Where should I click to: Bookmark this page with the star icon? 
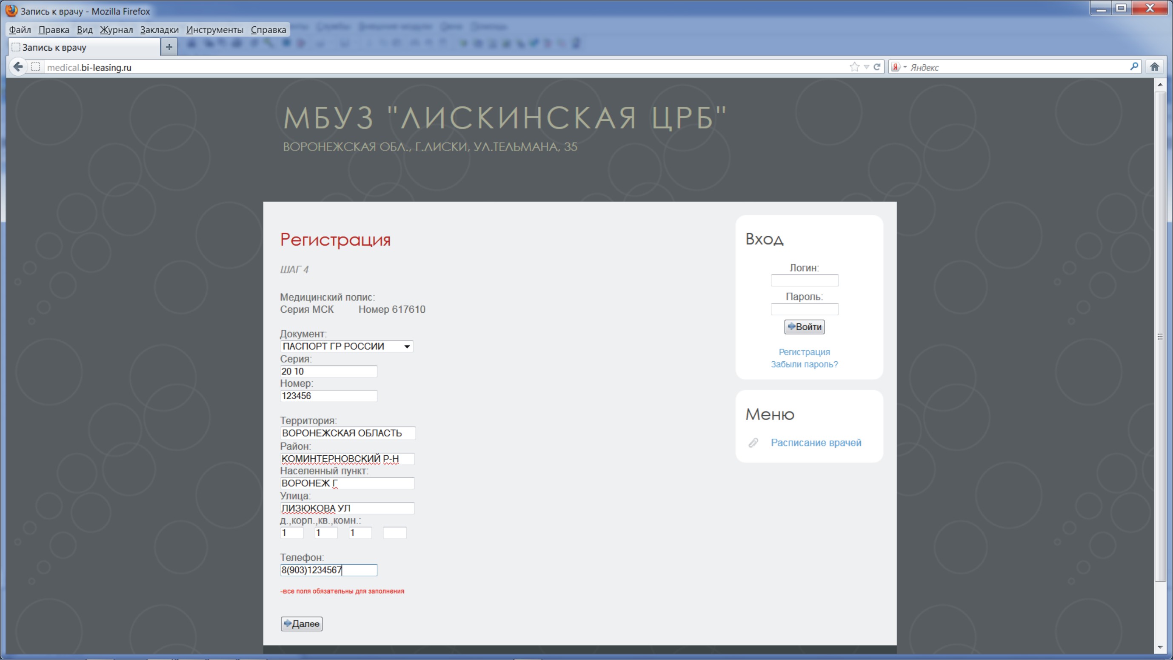854,67
